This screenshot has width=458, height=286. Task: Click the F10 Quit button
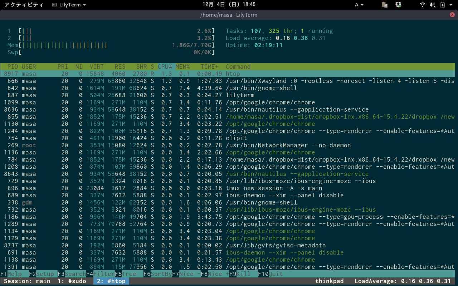(271, 274)
